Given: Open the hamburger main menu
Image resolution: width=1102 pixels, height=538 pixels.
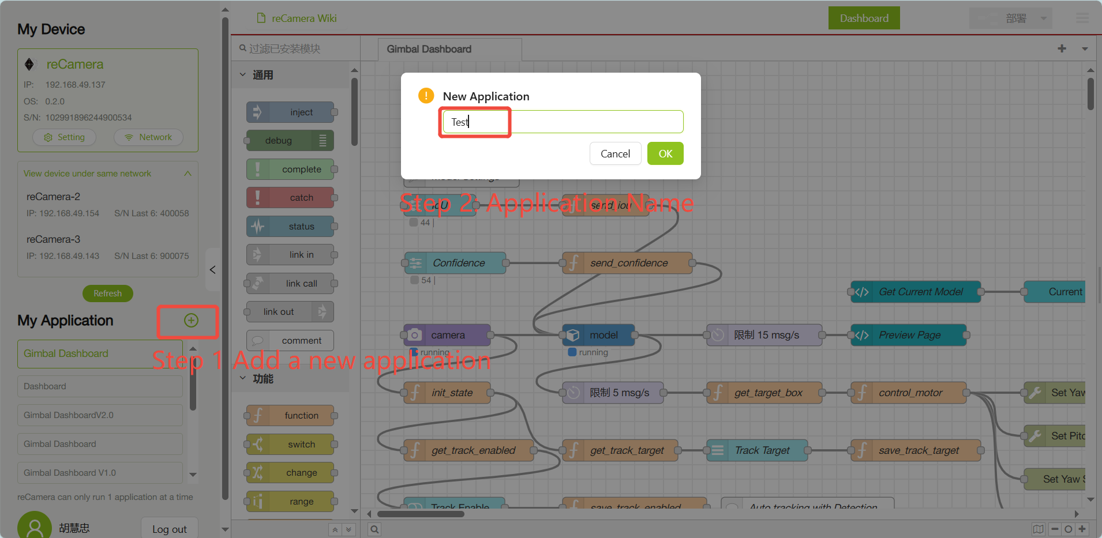Looking at the screenshot, I should point(1082,18).
